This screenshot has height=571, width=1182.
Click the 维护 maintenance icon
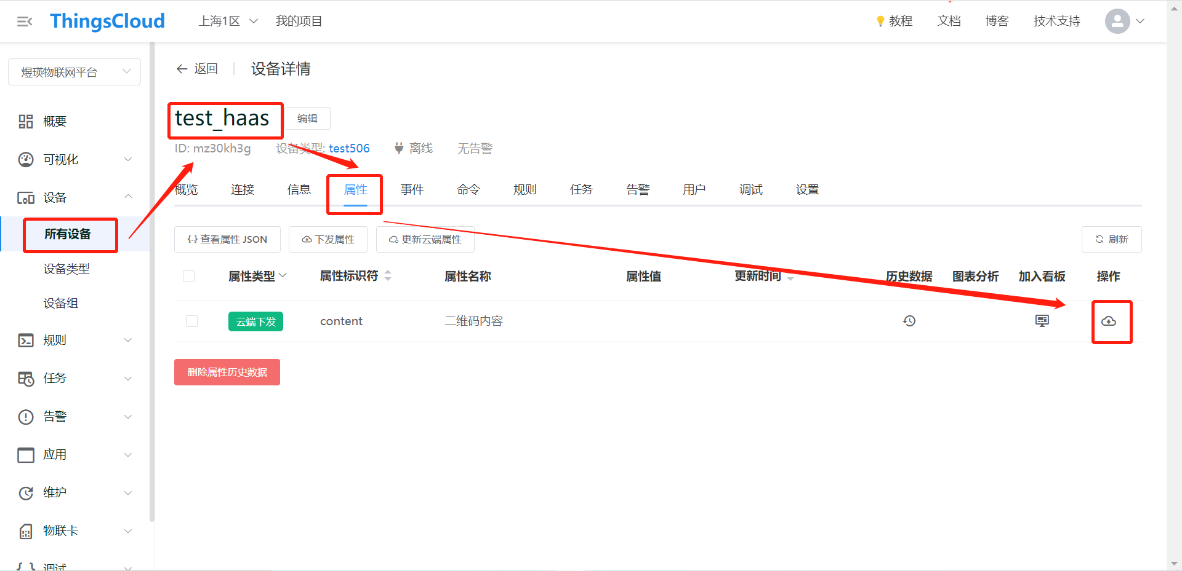[x=26, y=493]
